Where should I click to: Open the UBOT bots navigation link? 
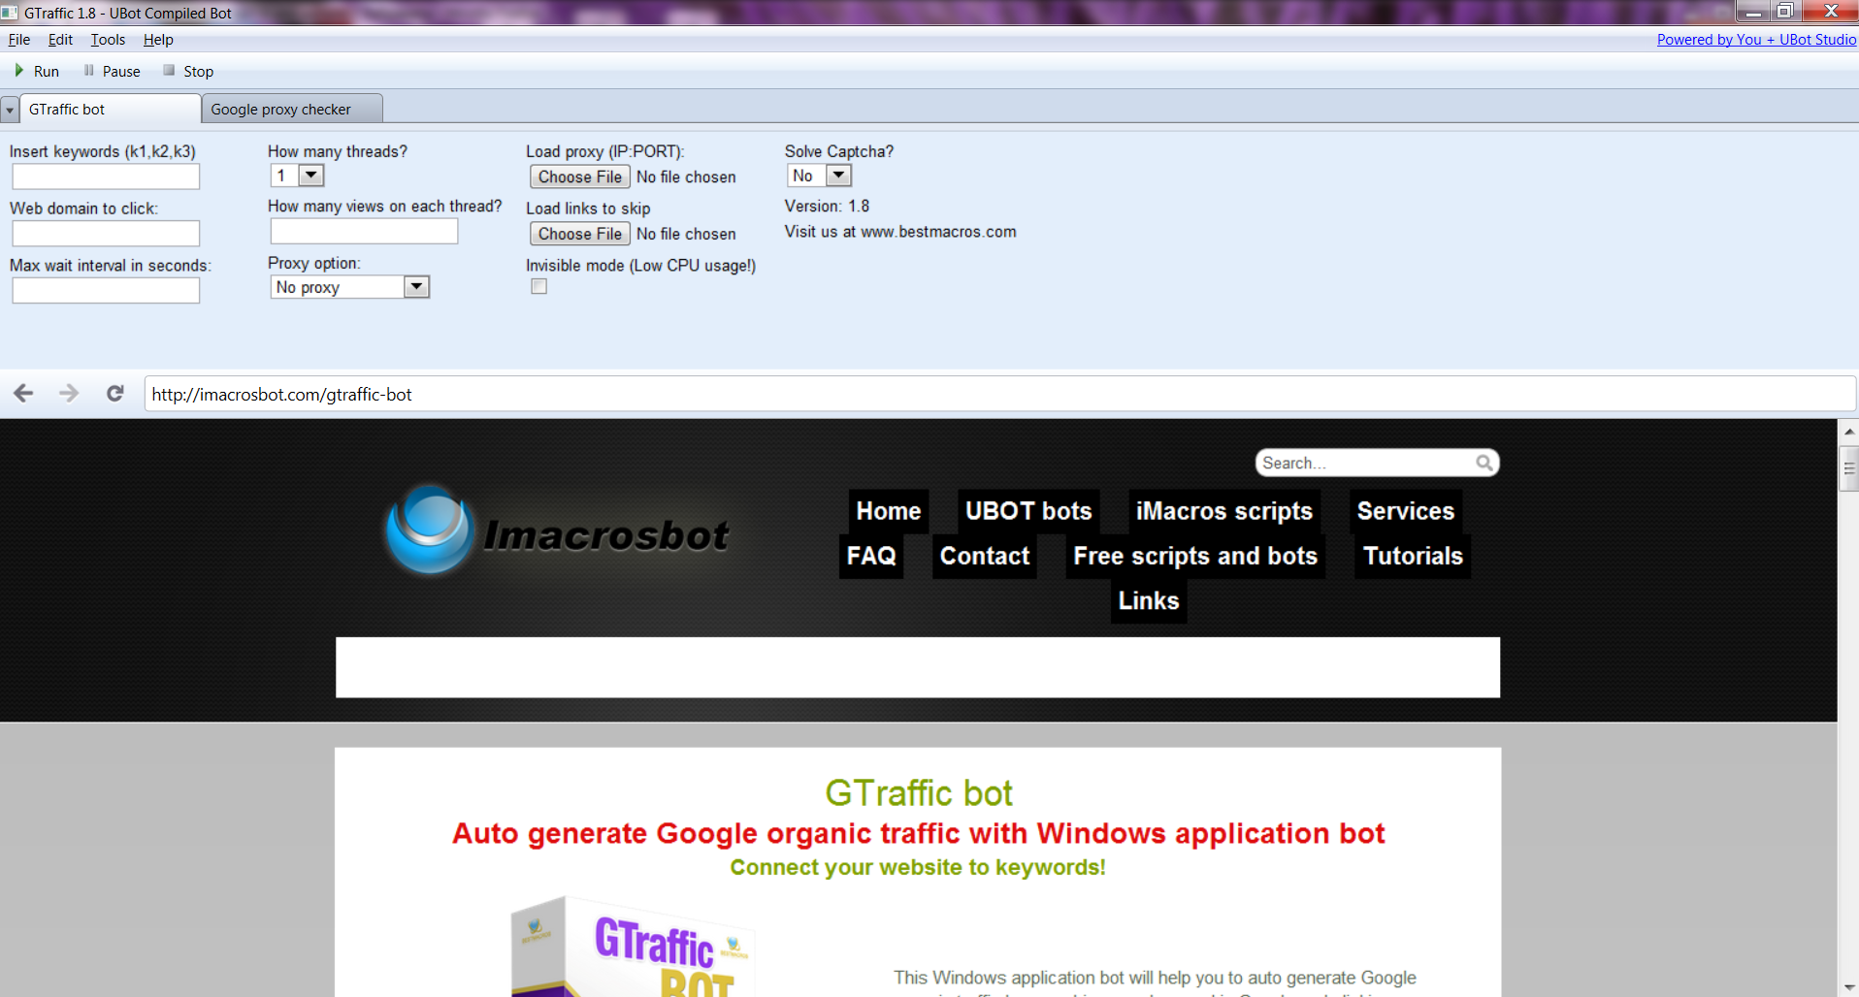pos(1028,511)
